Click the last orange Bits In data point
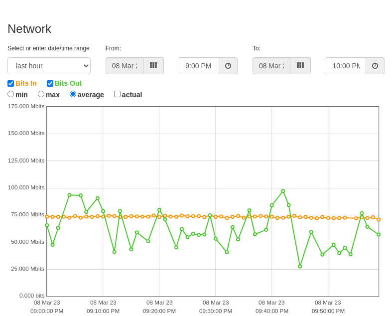 pos(379,219)
